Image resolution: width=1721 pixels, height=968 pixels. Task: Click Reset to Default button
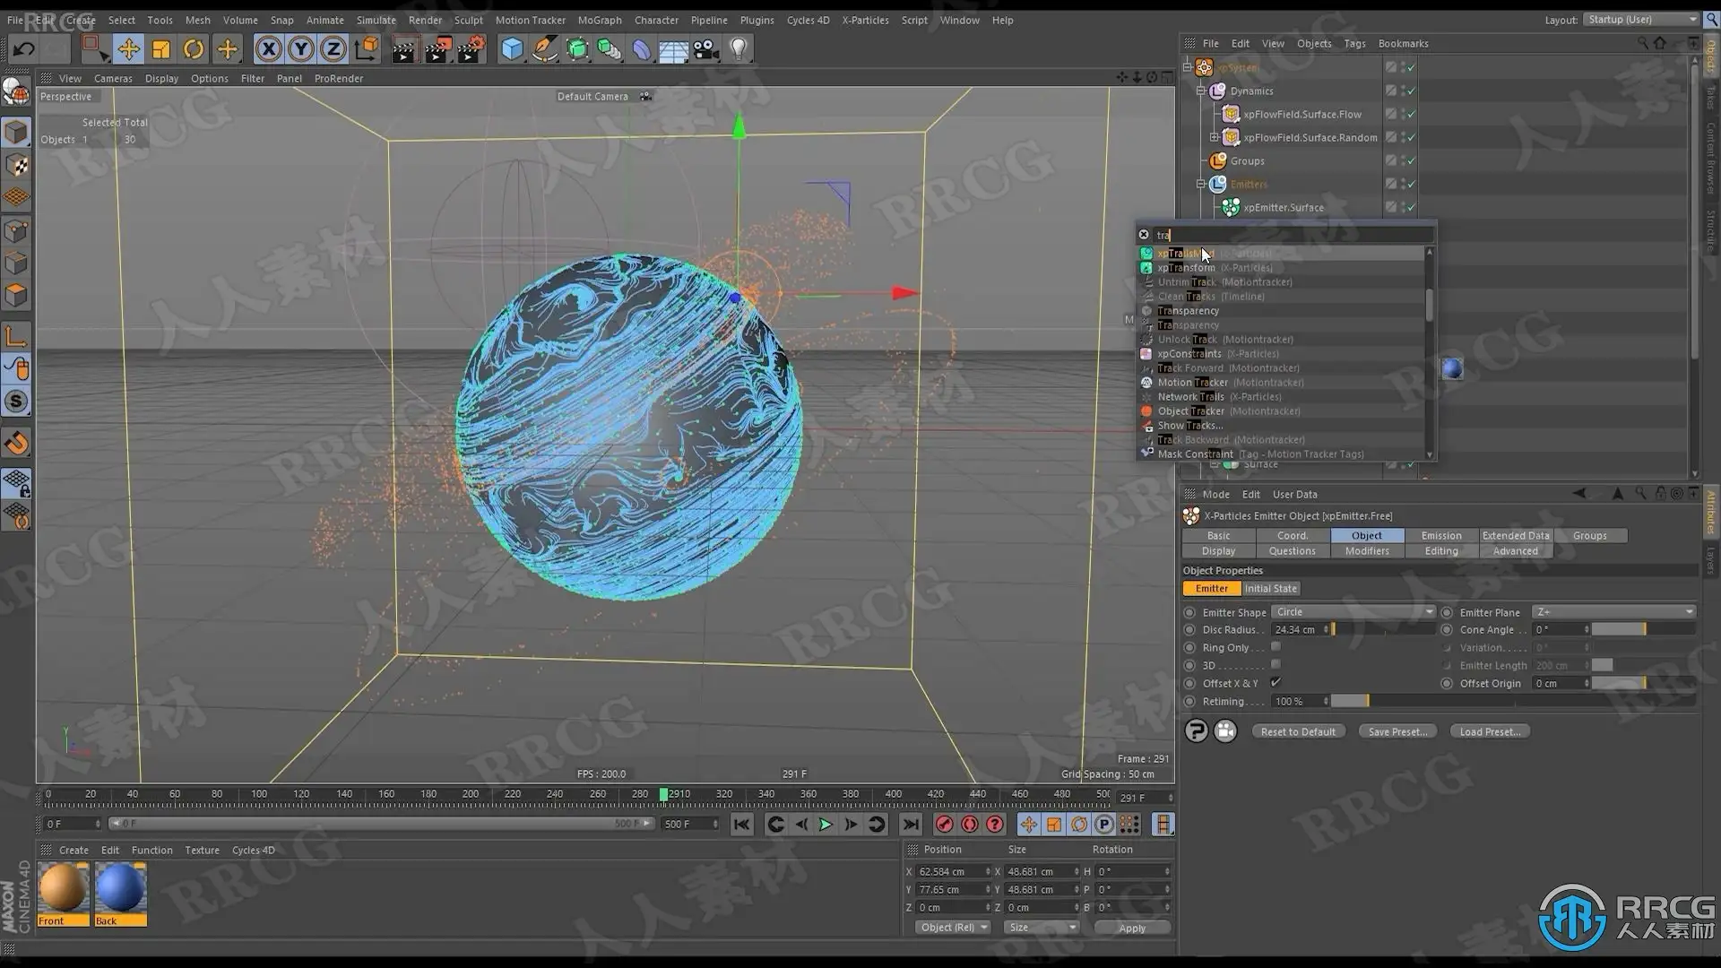1297,732
